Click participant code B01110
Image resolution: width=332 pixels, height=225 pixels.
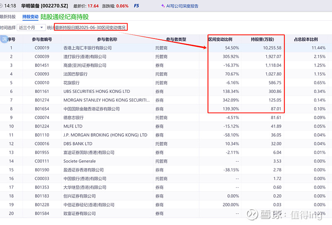(x=42, y=135)
